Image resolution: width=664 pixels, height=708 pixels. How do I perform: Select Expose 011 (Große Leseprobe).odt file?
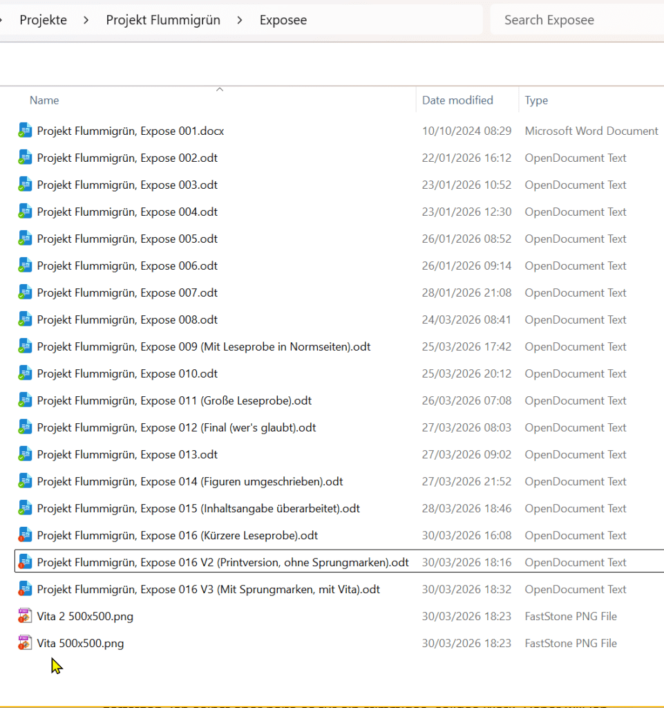tap(174, 400)
